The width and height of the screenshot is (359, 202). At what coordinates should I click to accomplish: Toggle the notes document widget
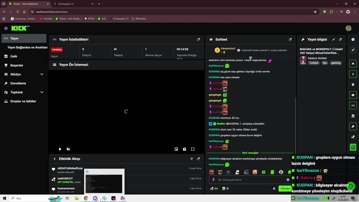pos(353,84)
